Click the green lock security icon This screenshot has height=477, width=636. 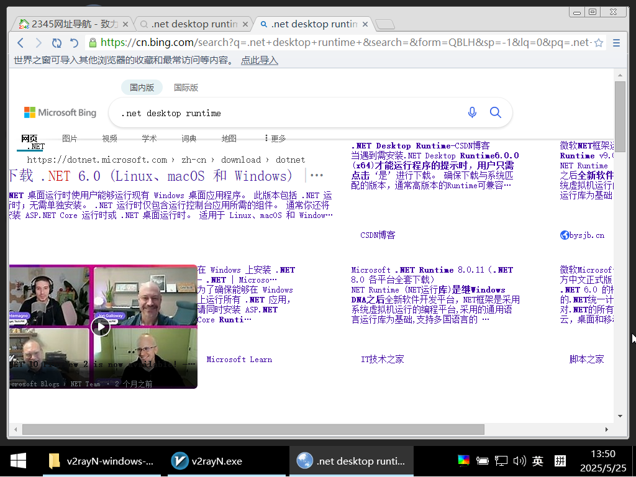93,43
